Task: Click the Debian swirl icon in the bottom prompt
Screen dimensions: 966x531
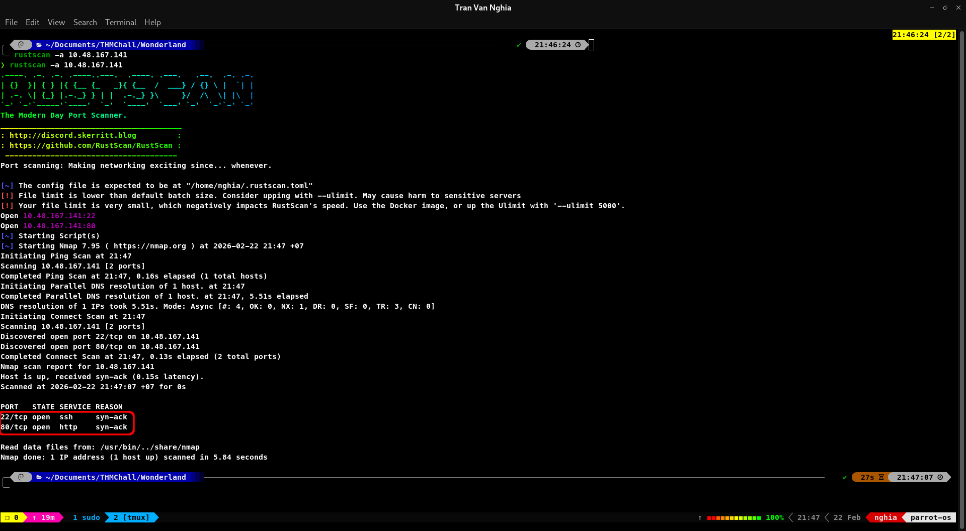Action: (21, 477)
